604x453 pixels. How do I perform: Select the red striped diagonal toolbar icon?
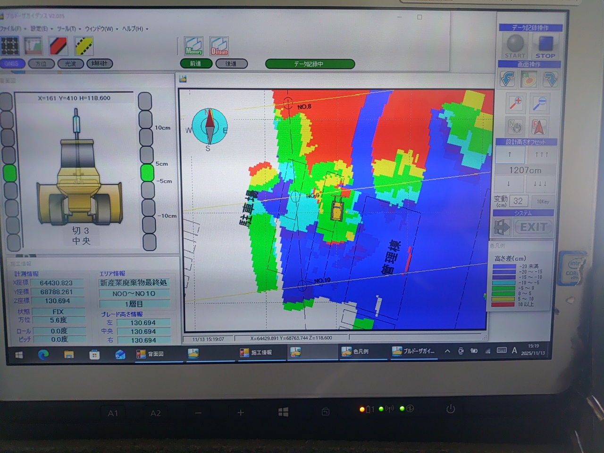tap(59, 46)
